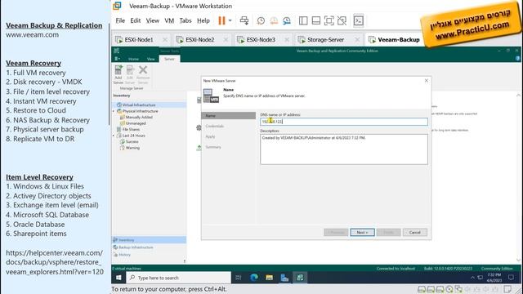The height and width of the screenshot is (294, 523).
Task: Open the Tabs menu
Action: point(186,20)
